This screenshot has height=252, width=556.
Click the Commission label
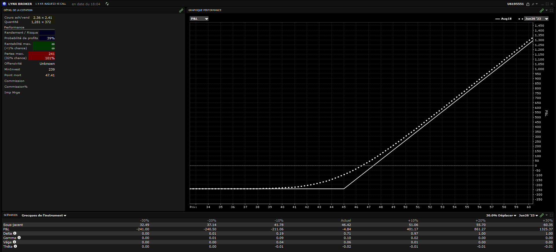click(14, 81)
